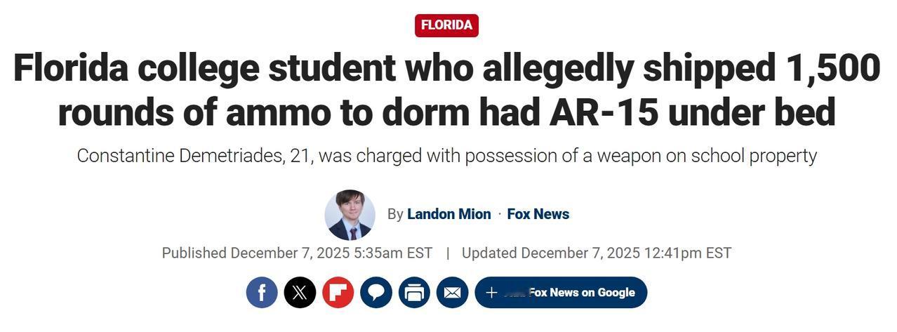
Task: Click the Updated 12:41pm EST timestamp
Action: pyautogui.click(x=596, y=253)
